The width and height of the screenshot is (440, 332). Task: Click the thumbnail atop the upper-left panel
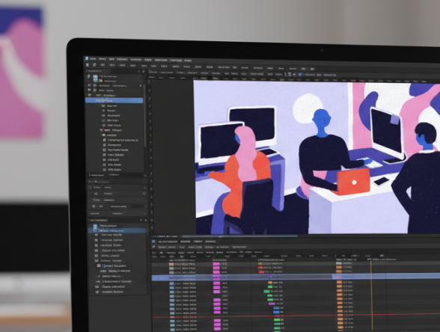click(x=96, y=78)
